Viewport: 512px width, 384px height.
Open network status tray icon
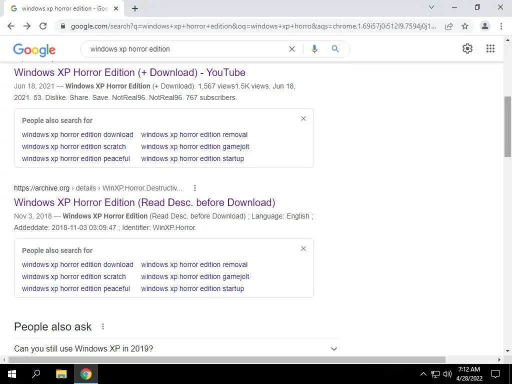[435, 374]
